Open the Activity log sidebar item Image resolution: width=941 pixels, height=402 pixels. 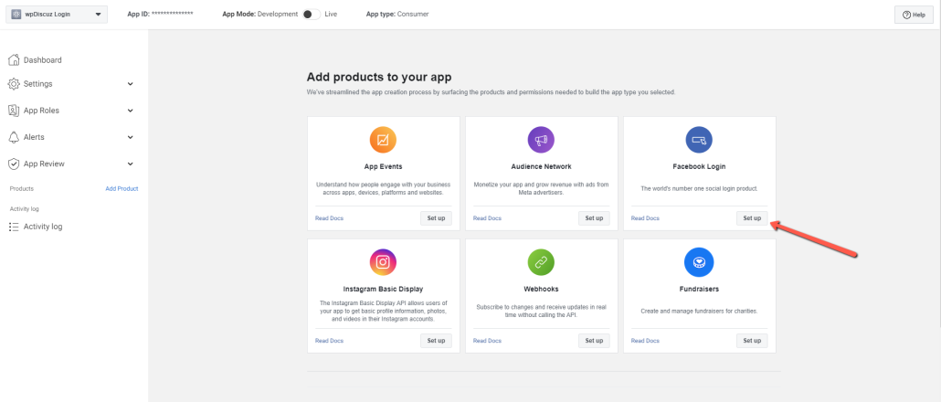[42, 227]
